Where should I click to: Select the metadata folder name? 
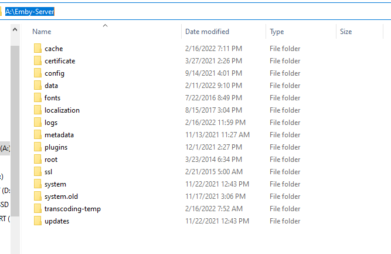[x=59, y=135]
